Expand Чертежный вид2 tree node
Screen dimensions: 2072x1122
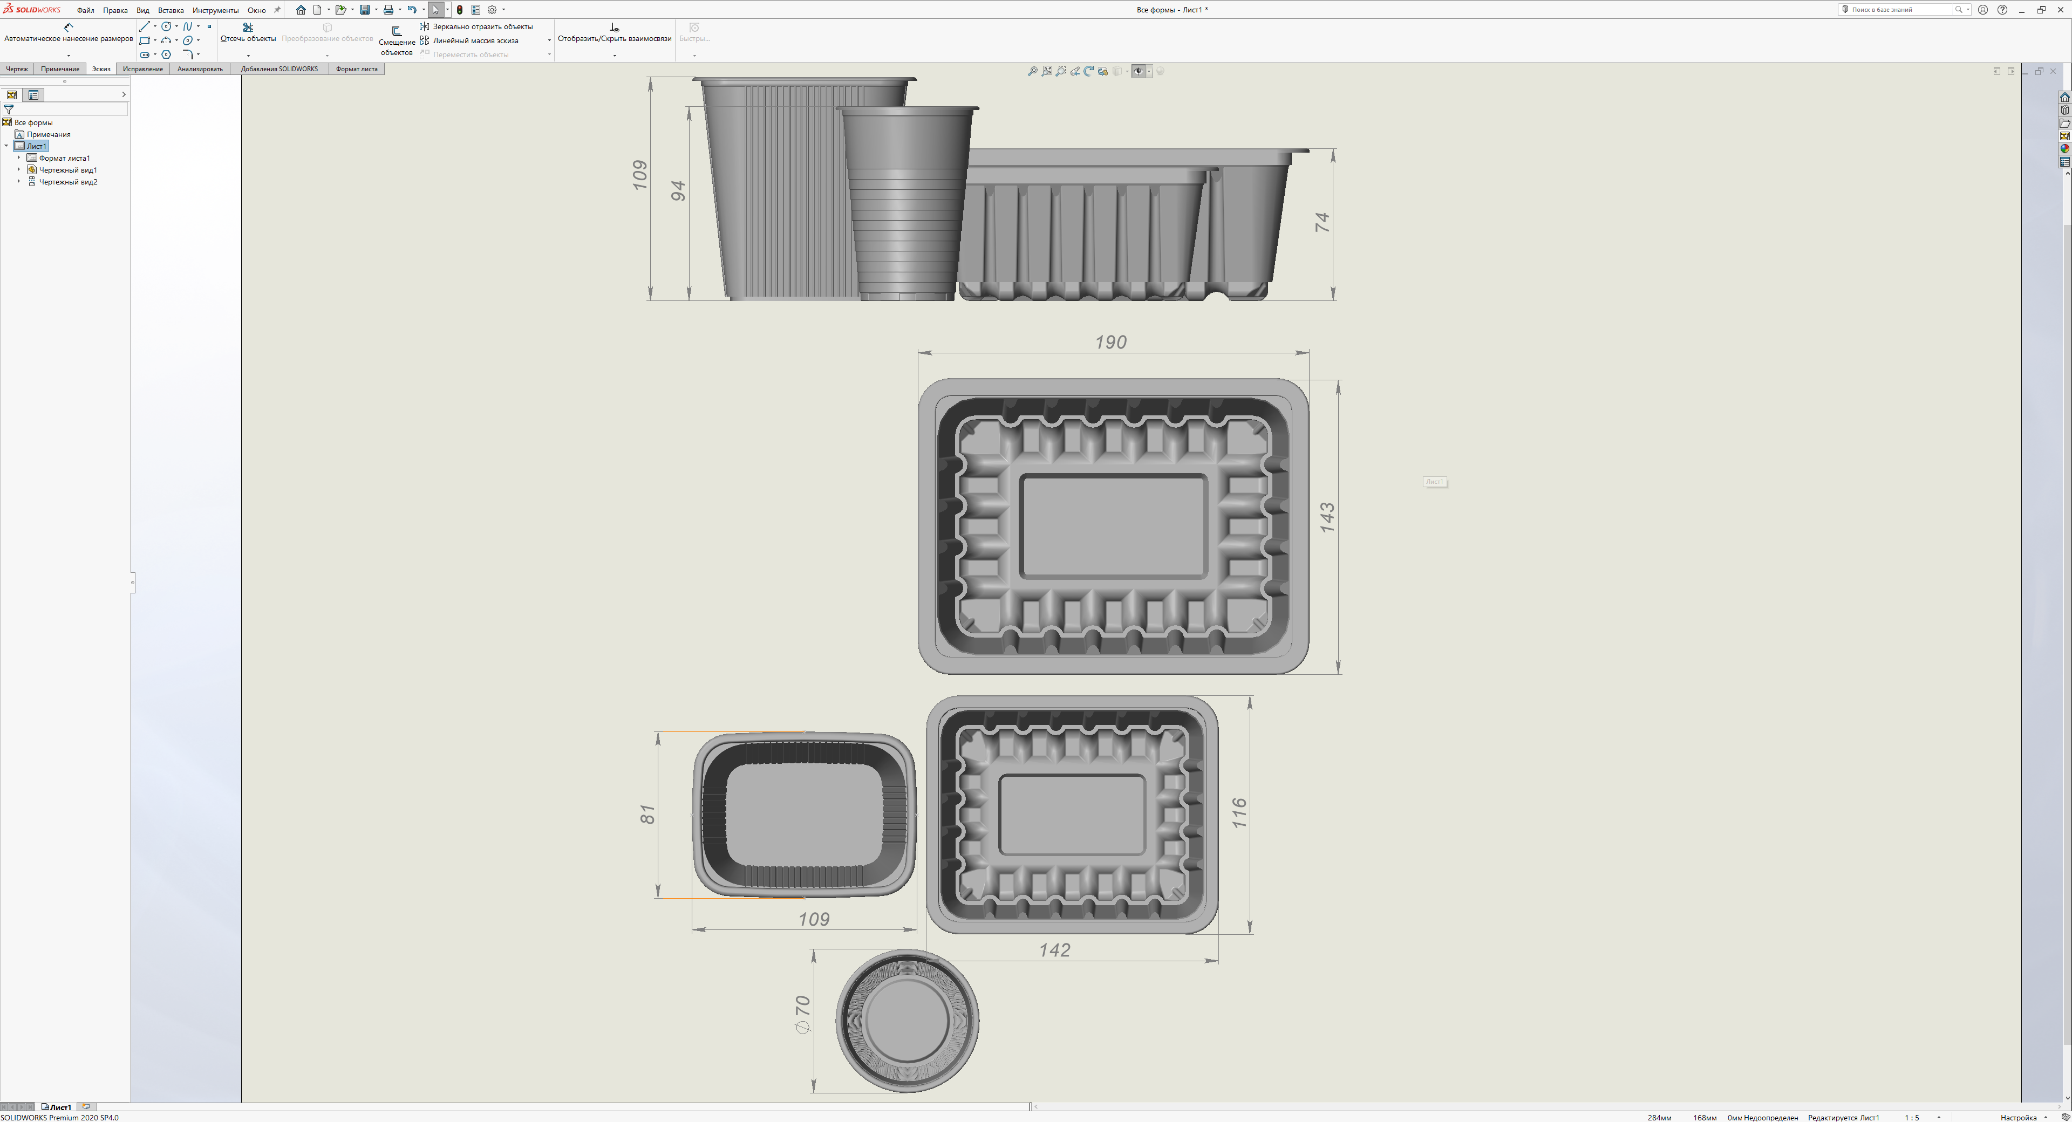(19, 182)
